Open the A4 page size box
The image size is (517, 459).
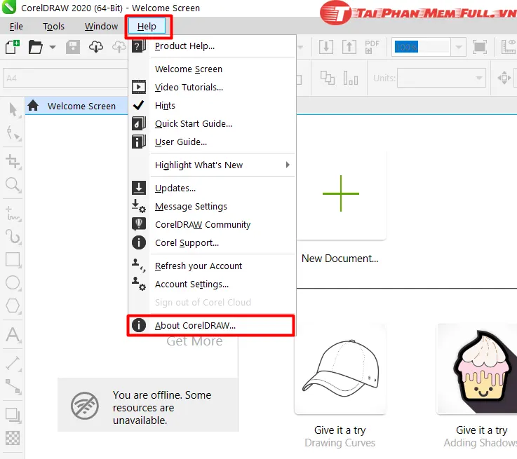[x=65, y=78]
